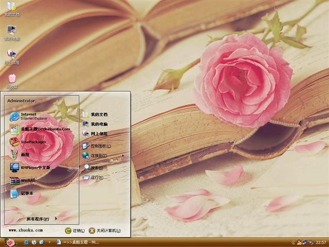Click the 注销(L) log off button
The height and width of the screenshot is (247, 329).
(x=75, y=231)
